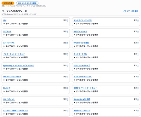Refresh resources with リソースを更新
The image size is (141, 117).
131,11
